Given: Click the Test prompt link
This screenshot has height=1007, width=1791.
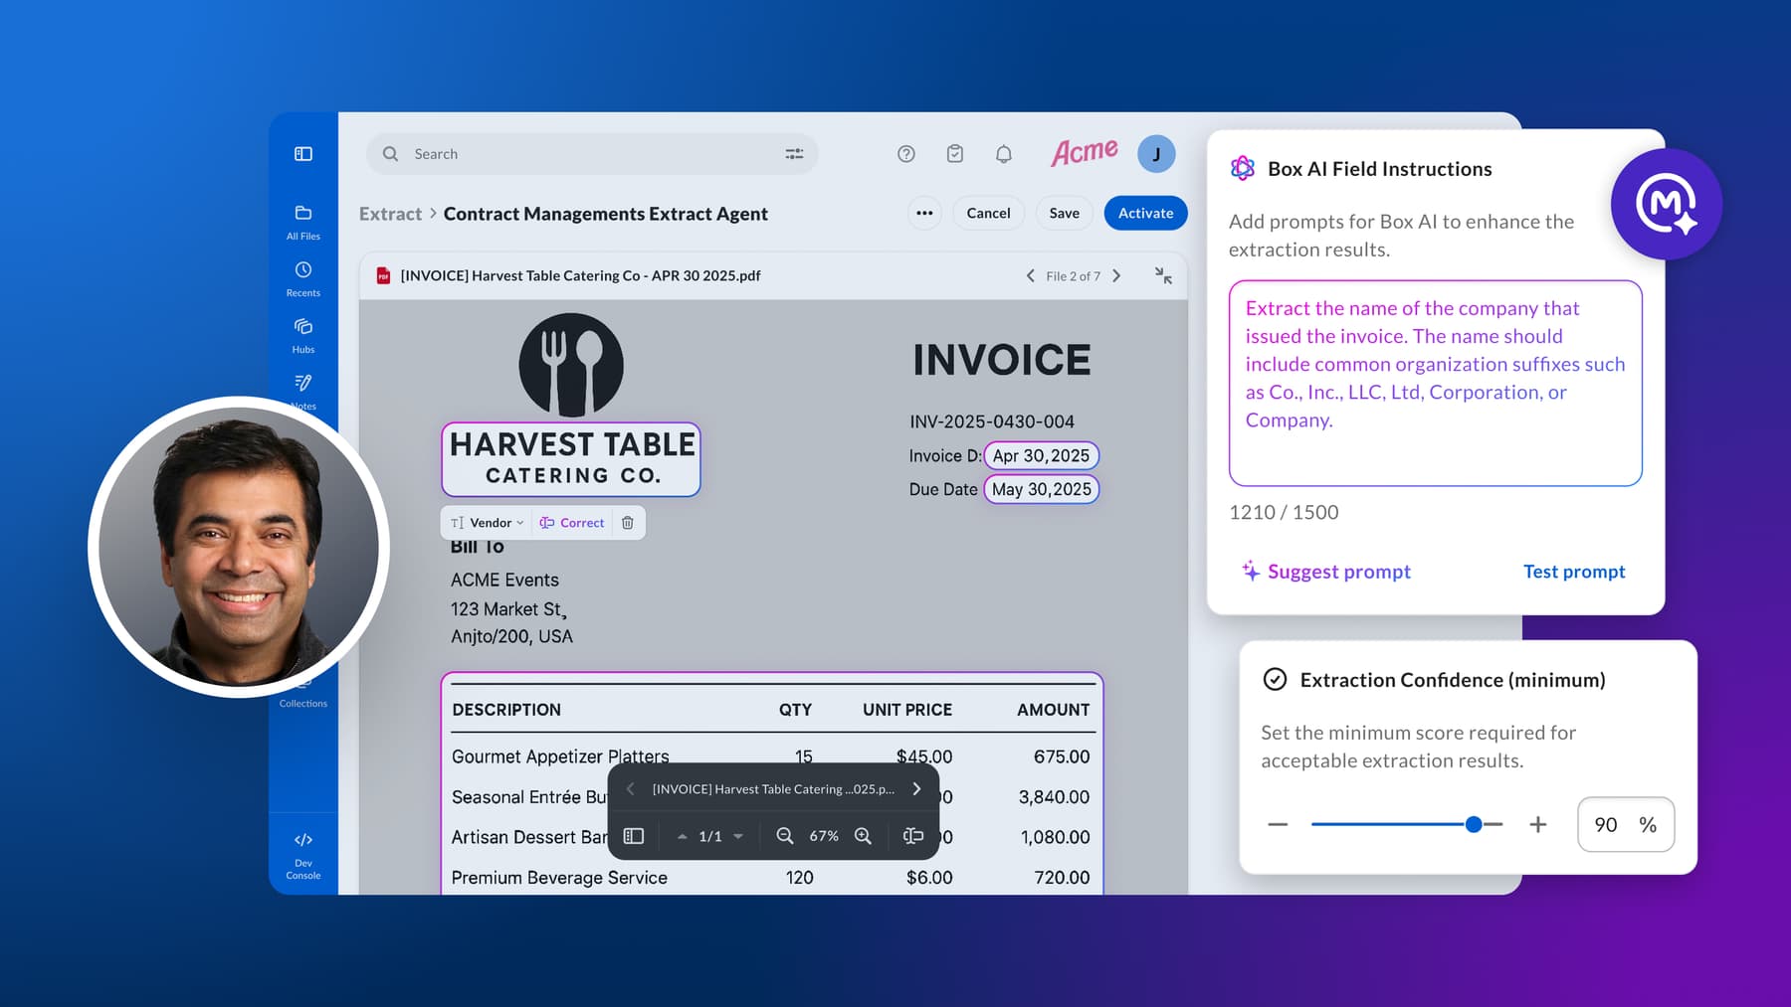Looking at the screenshot, I should coord(1573,571).
